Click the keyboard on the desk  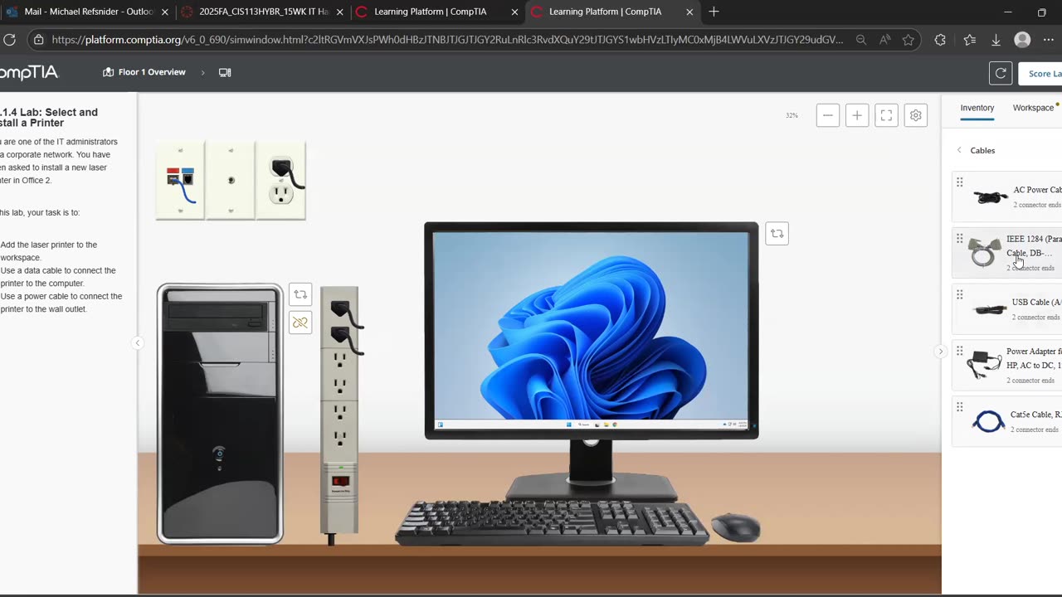point(552,522)
